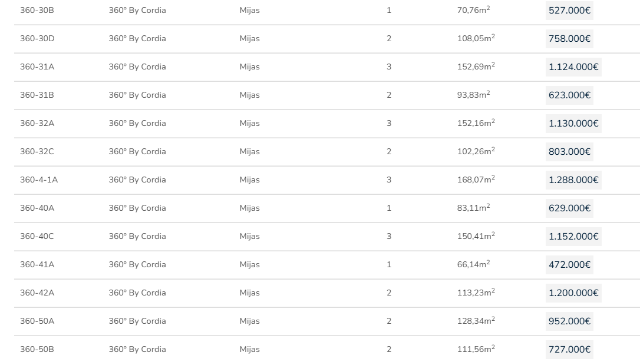Open the 758.000€ price badge
The width and height of the screenshot is (640, 362).
tap(569, 39)
